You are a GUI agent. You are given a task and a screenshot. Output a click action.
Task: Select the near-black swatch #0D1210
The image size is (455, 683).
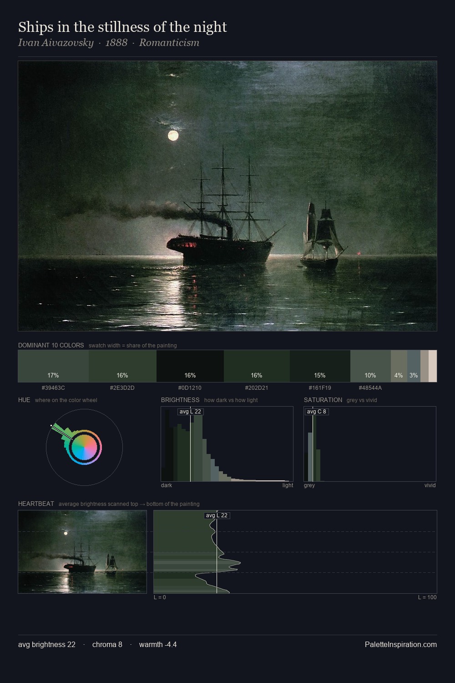point(190,366)
